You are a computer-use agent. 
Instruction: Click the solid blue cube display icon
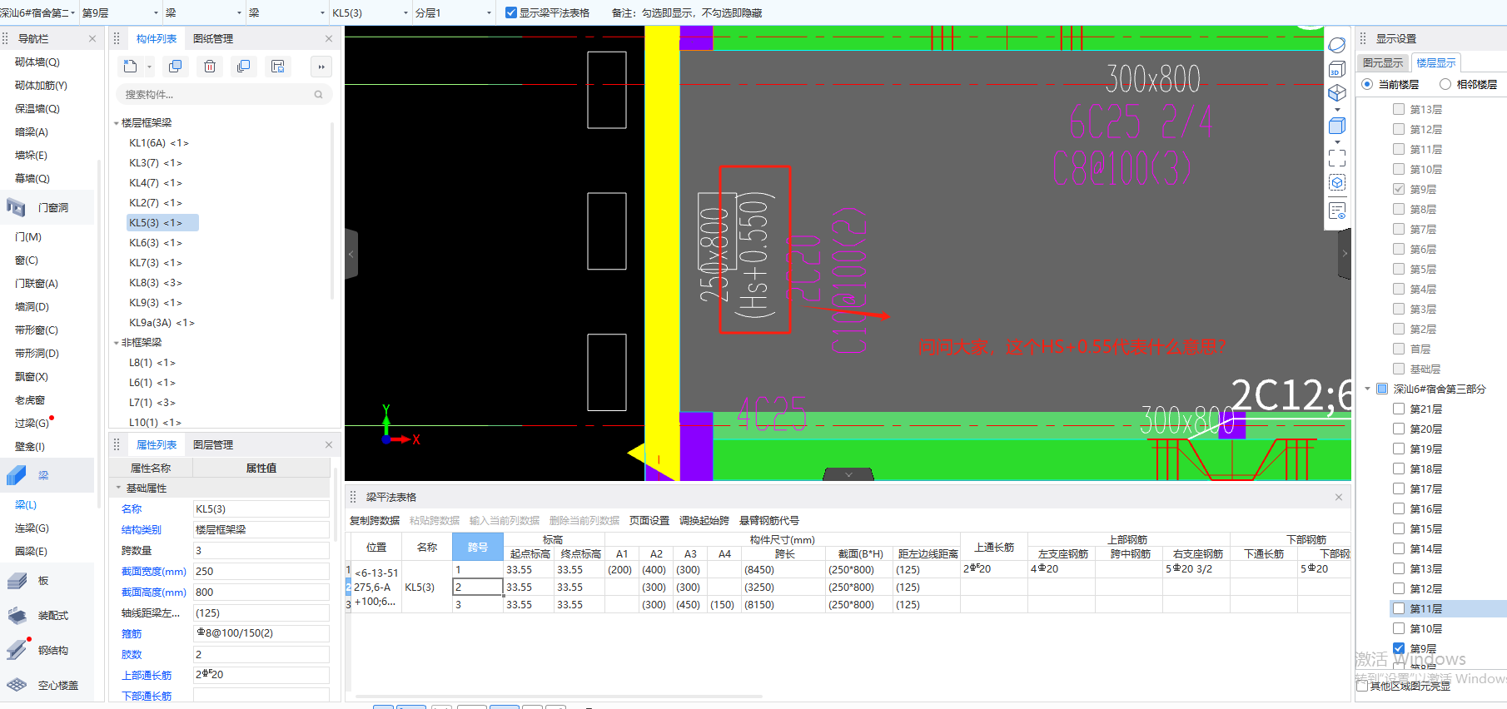[x=1337, y=126]
